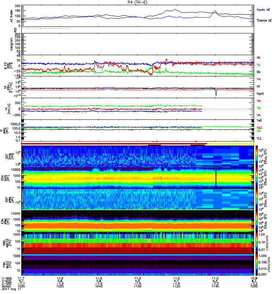Viewport: 275px width, 294px height.
Task: Click the time axis label 1200
Action: click(x=254, y=286)
